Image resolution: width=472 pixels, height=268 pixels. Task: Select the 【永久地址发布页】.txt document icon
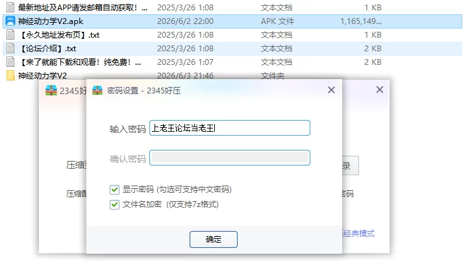(10, 35)
